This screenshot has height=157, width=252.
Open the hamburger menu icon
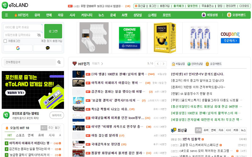point(6,15)
